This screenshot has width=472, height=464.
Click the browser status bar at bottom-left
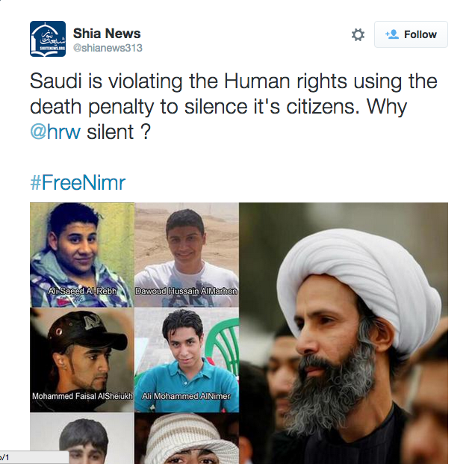tap(34, 457)
